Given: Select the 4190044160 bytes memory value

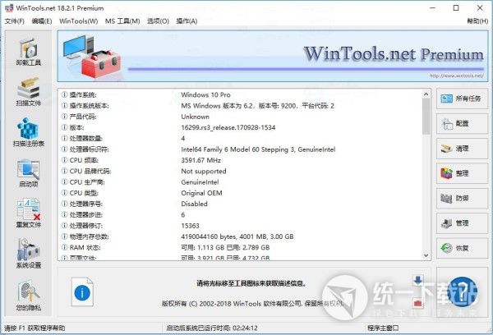Looking at the screenshot, I should [x=237, y=236].
